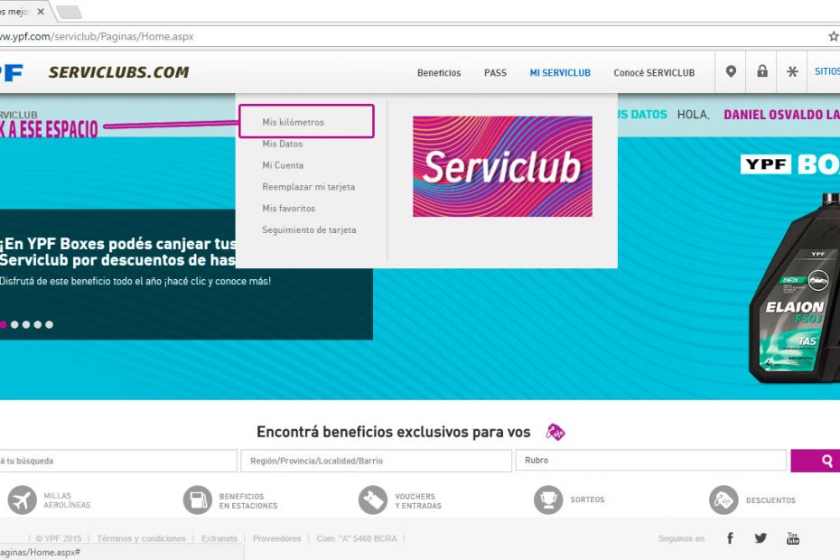Viewport: 840px width, 560px height.
Task: Click the SITIOS header link
Action: tap(827, 71)
